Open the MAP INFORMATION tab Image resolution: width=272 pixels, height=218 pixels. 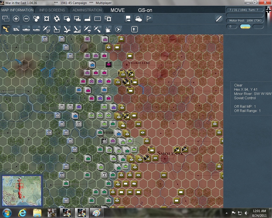17,10
